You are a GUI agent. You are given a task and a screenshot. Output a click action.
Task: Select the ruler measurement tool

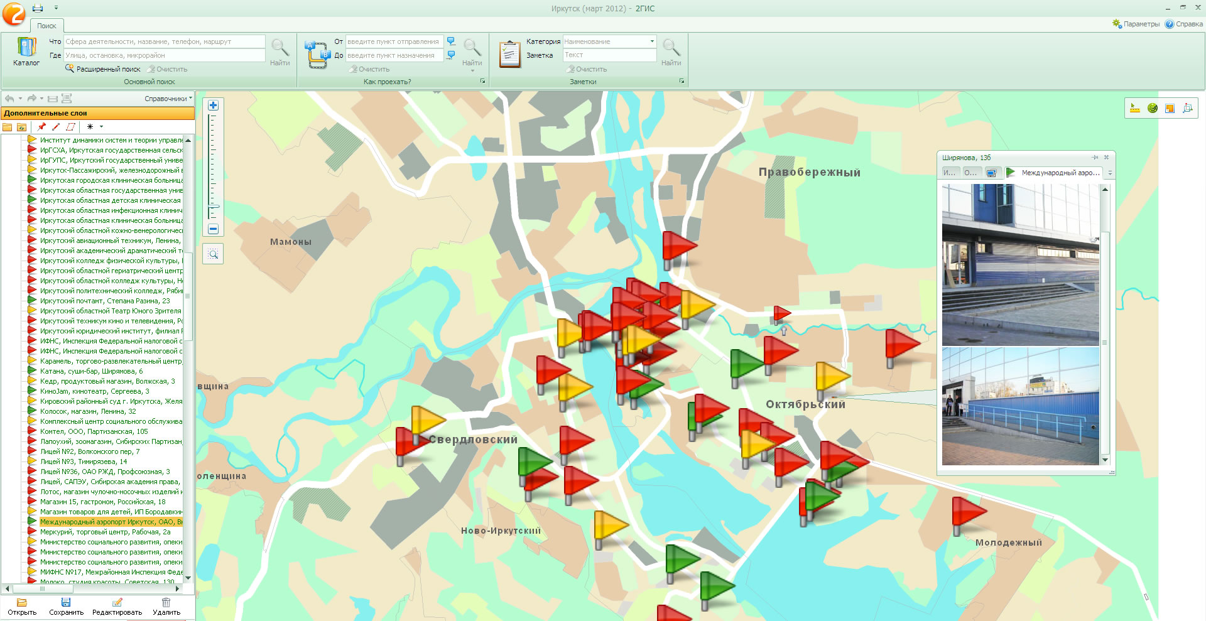(1134, 108)
